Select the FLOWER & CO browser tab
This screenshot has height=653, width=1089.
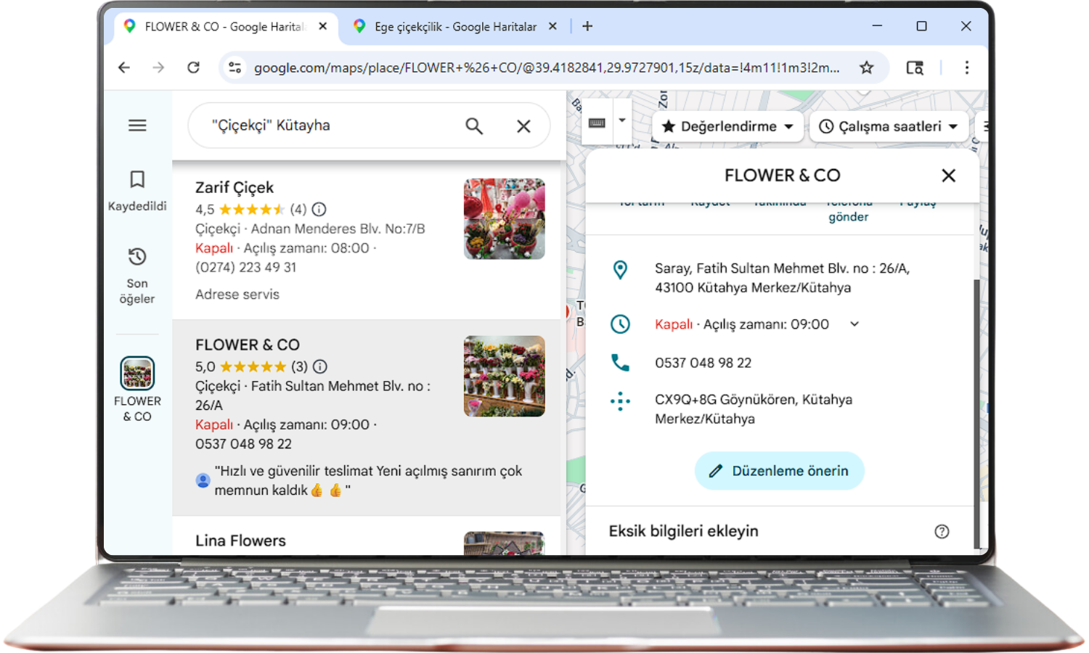click(224, 27)
